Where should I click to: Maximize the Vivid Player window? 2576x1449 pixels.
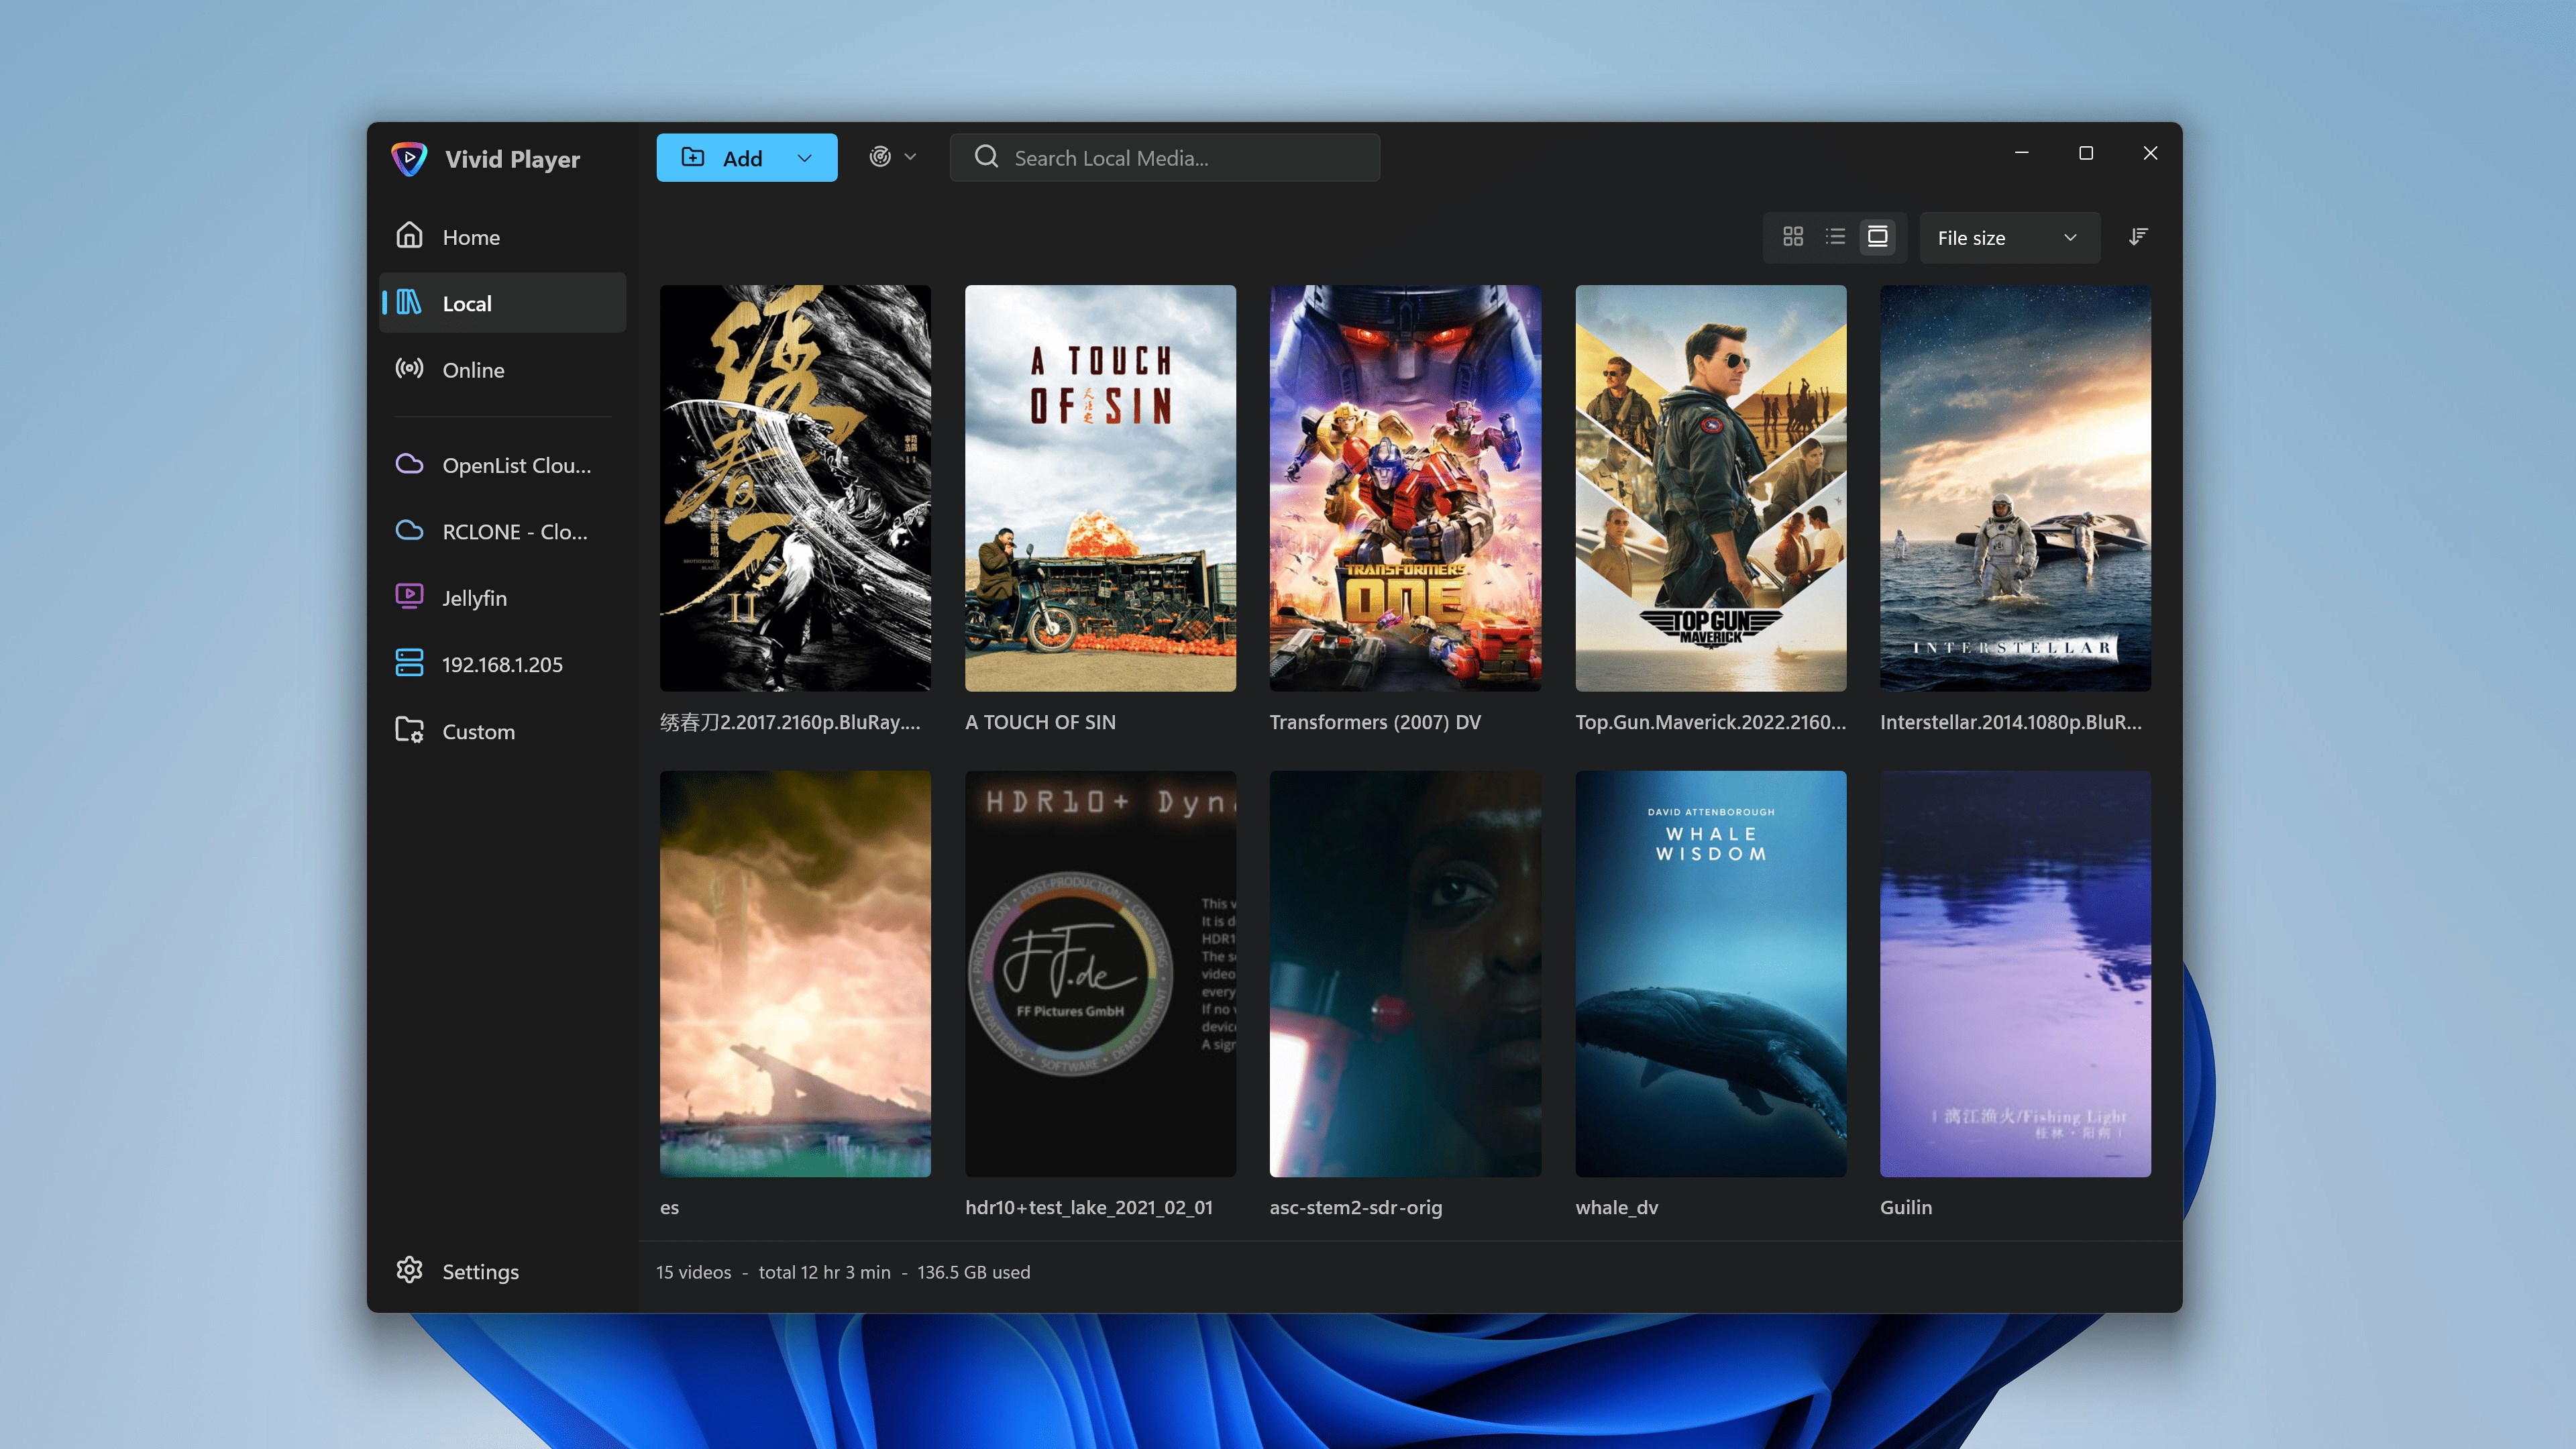2086,153
